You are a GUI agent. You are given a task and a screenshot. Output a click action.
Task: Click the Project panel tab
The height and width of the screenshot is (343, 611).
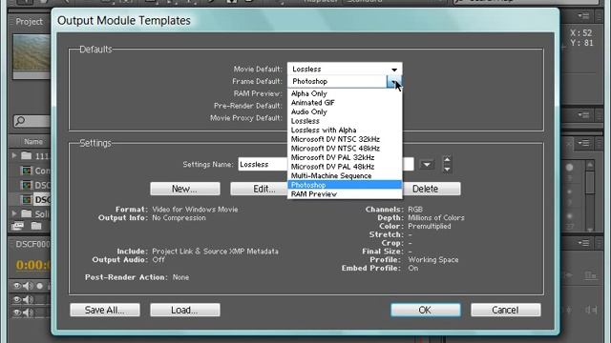29,22
